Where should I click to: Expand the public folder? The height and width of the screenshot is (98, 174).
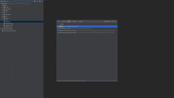(2, 11)
